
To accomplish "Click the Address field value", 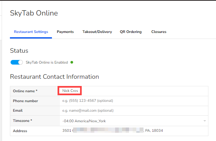I will [x=112, y=131].
